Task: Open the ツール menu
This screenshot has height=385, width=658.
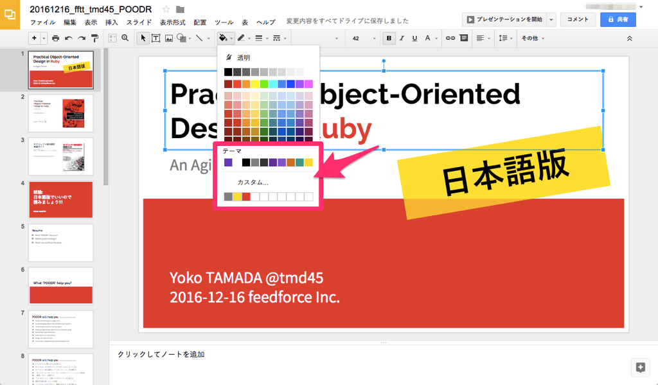Action: coord(224,22)
